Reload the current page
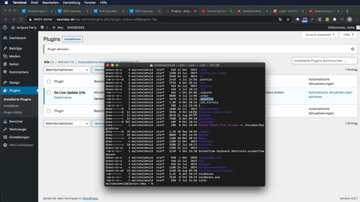The height and width of the screenshot is (202, 360). 21,19
